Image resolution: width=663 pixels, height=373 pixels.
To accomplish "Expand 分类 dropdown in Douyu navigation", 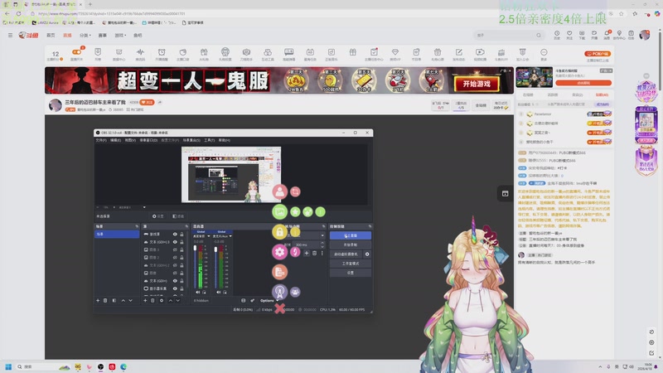I will (x=85, y=36).
